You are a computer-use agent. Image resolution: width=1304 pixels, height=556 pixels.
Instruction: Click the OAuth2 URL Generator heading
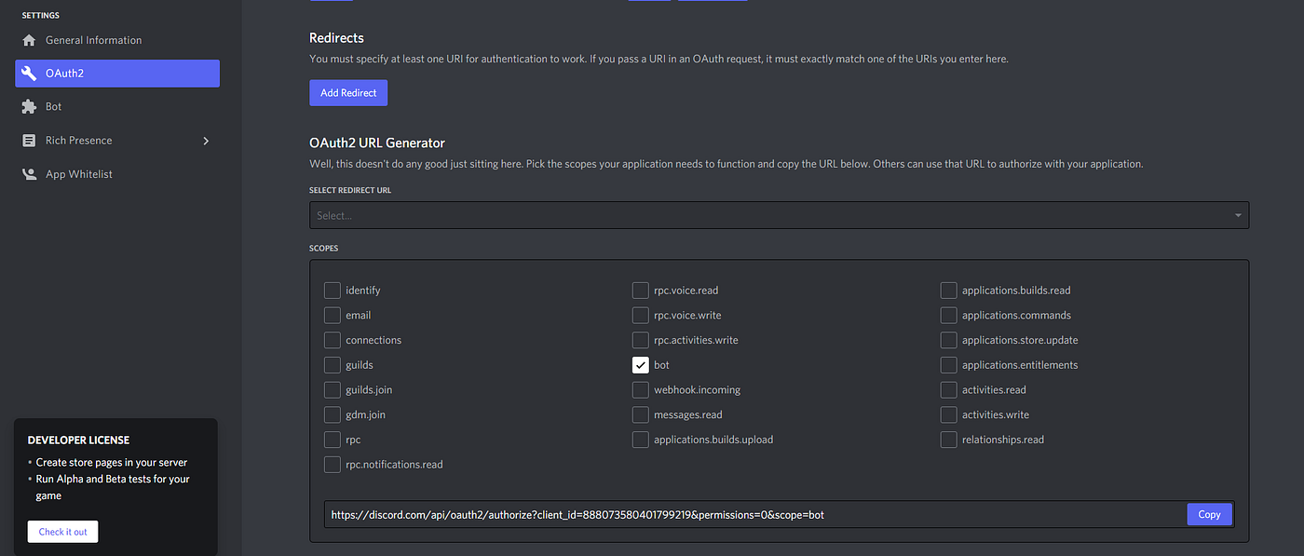pyautogui.click(x=377, y=143)
